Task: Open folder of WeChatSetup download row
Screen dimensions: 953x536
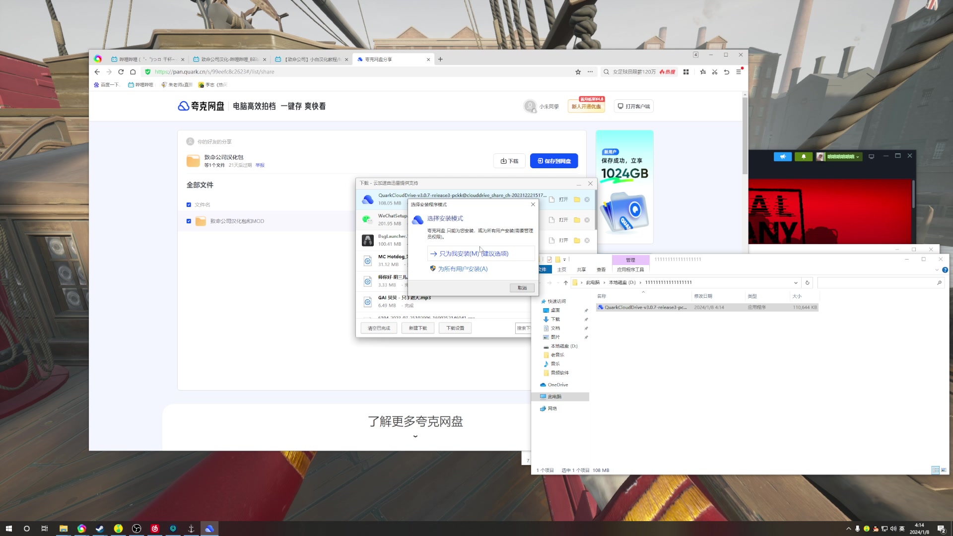Action: click(577, 220)
